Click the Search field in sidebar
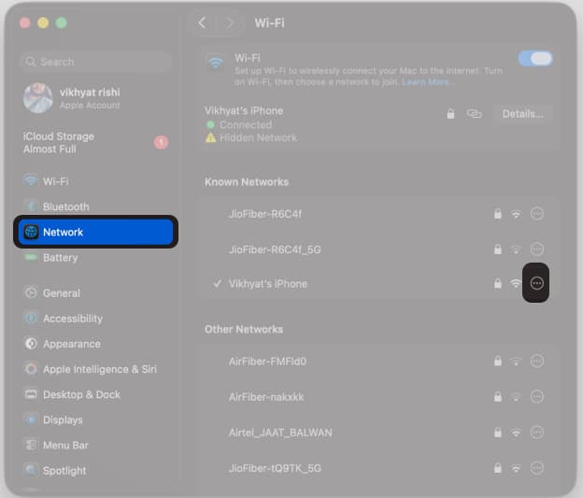This screenshot has height=498, width=583. click(95, 62)
